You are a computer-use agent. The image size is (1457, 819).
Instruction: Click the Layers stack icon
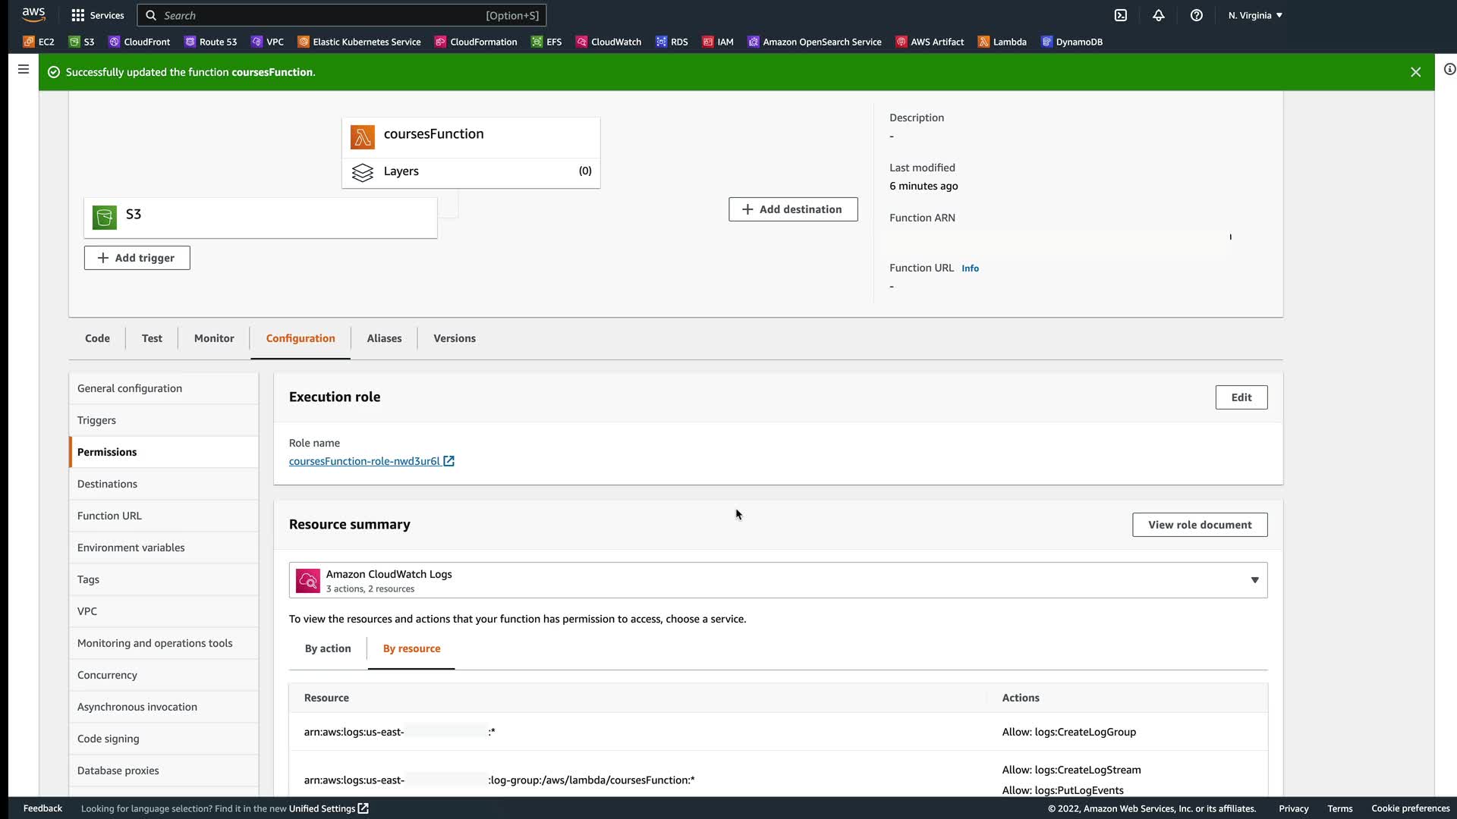(363, 172)
